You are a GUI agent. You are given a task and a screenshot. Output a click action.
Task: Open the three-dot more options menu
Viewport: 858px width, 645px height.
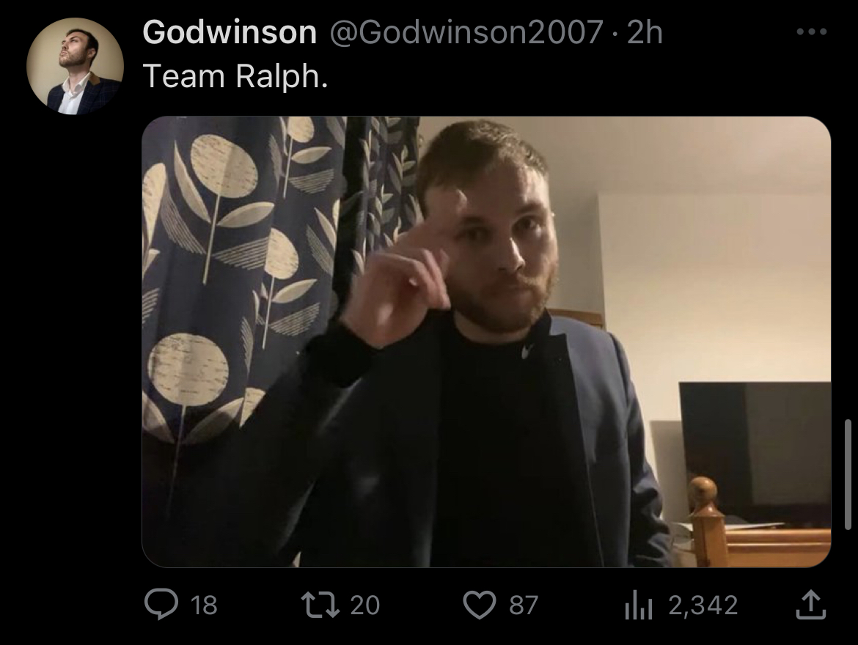812,32
